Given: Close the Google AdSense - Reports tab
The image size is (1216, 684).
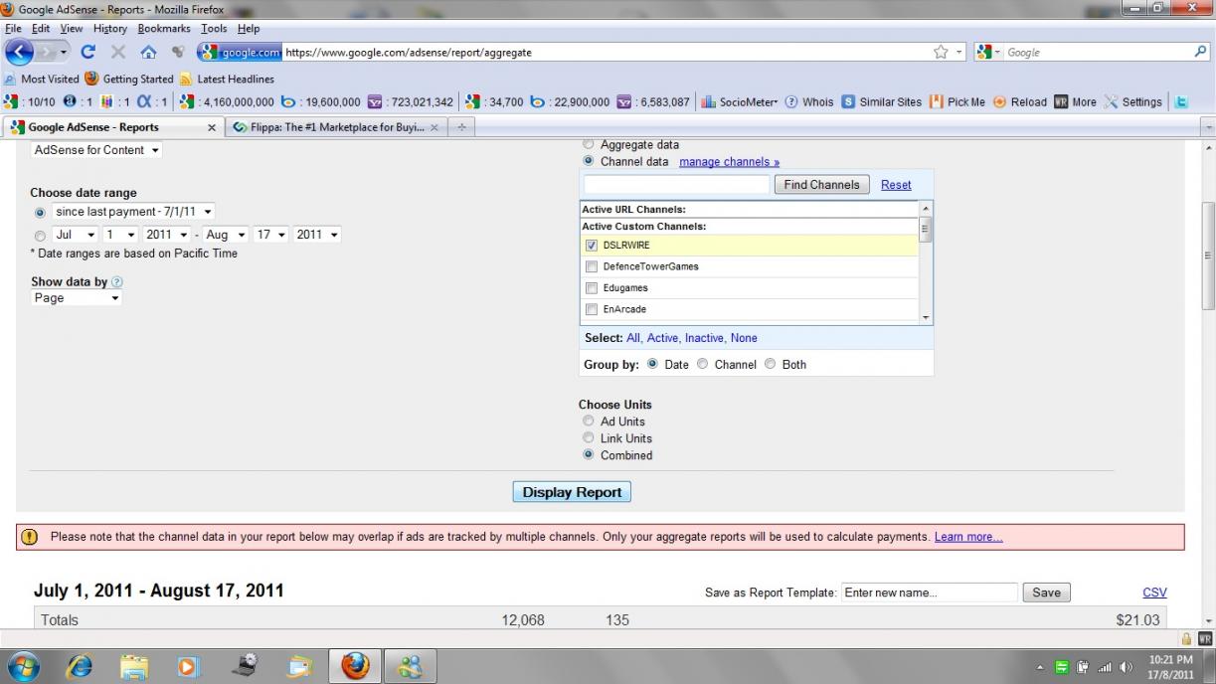Looking at the screenshot, I should tap(211, 128).
